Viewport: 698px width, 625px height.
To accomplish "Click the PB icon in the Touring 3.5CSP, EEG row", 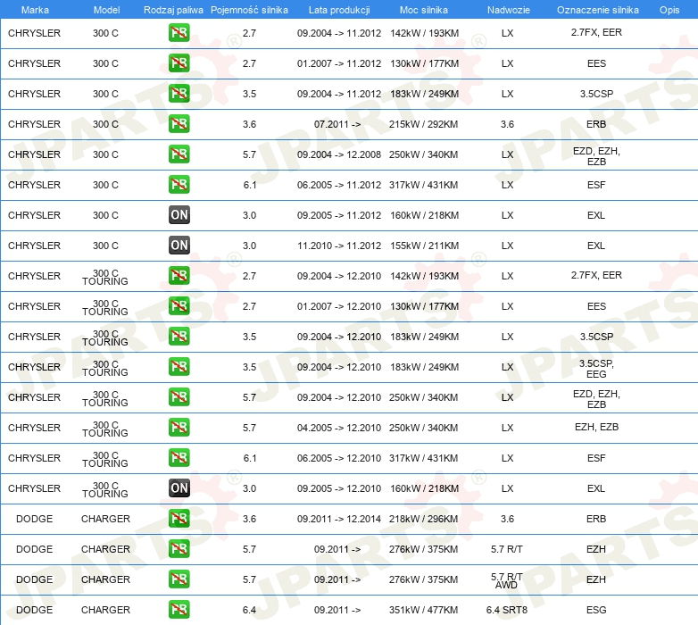I will tap(179, 367).
